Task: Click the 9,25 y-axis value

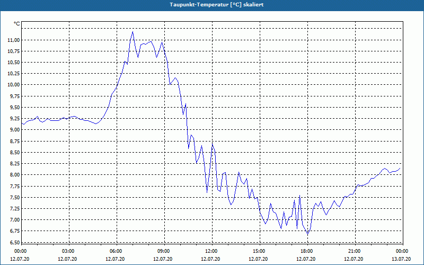Action: (15, 119)
